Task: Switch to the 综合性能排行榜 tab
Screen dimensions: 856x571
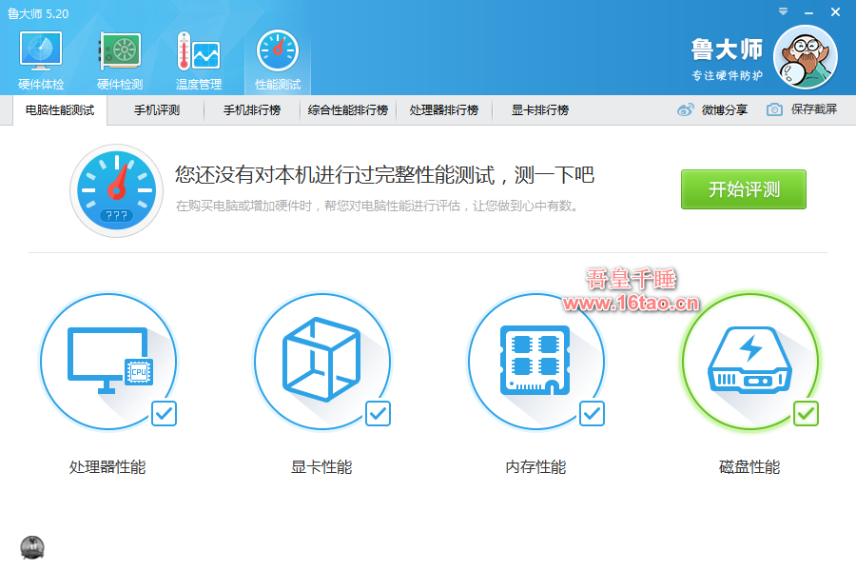Action: coord(348,110)
